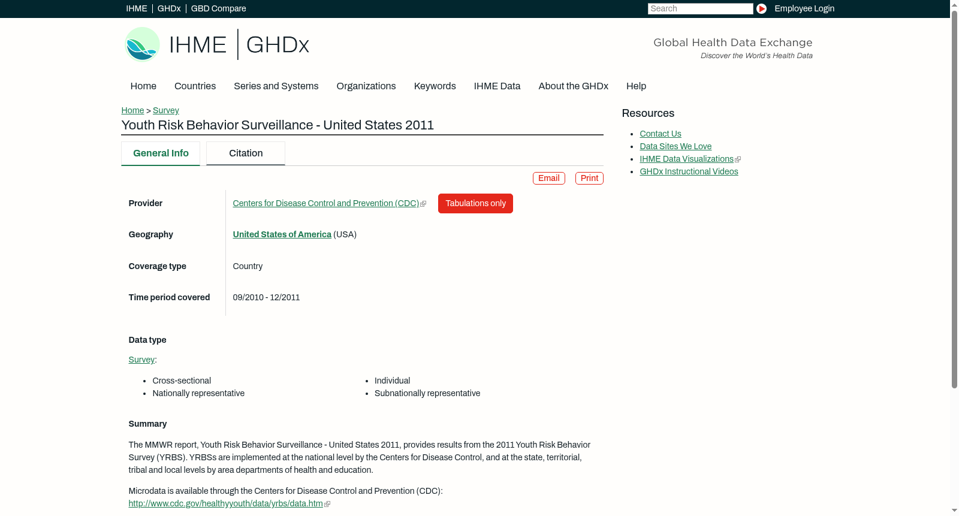Open the Employee Login link
This screenshot has height=516, width=959.
(804, 8)
